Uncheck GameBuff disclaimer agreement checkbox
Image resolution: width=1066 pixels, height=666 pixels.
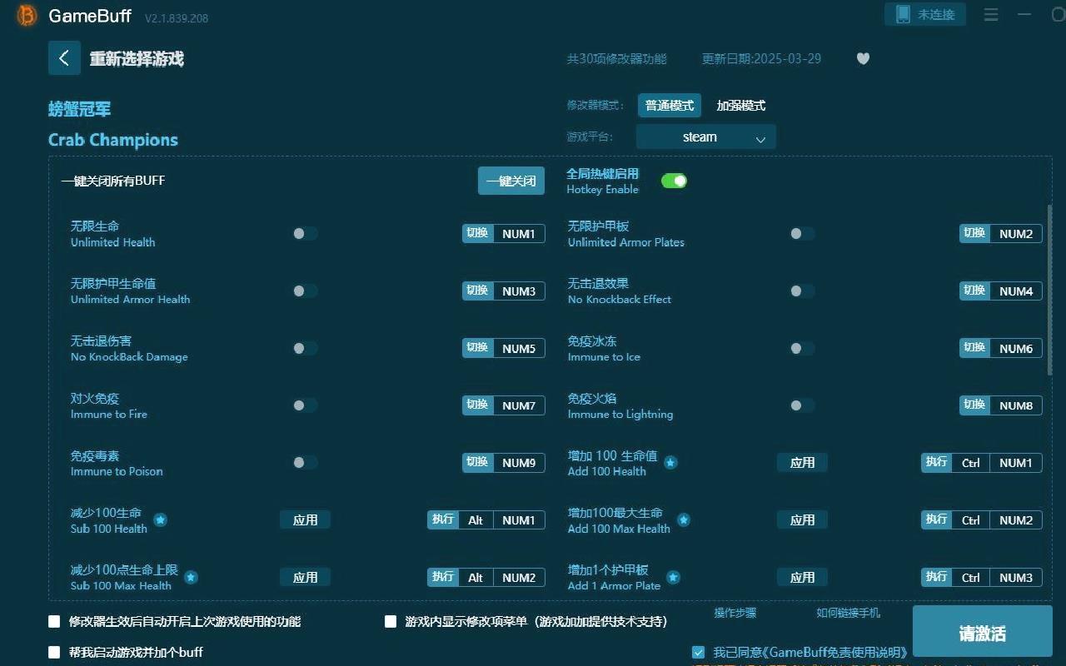point(698,652)
